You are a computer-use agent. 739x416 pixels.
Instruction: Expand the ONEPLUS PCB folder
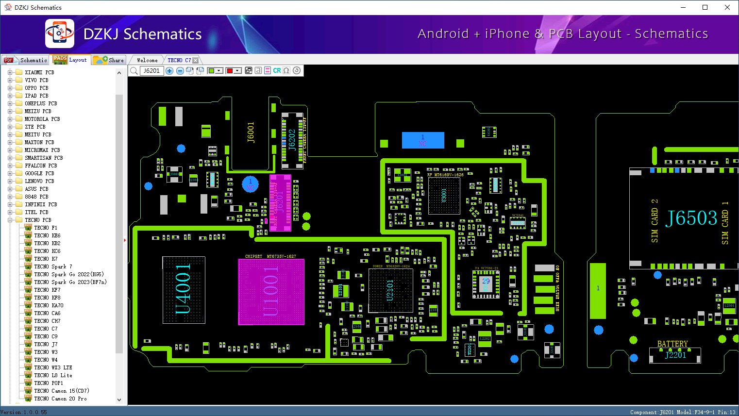point(10,103)
